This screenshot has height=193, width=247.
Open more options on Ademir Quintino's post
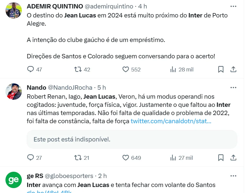233,6
